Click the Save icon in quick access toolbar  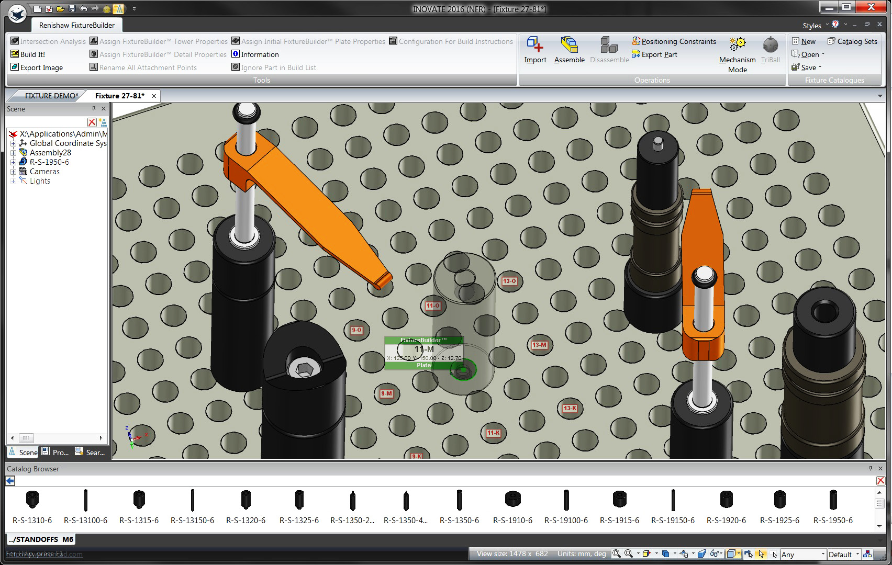(x=71, y=8)
